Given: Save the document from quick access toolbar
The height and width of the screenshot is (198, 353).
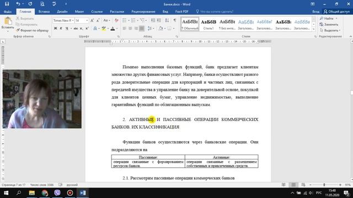Looking at the screenshot, I should pos(7,4).
